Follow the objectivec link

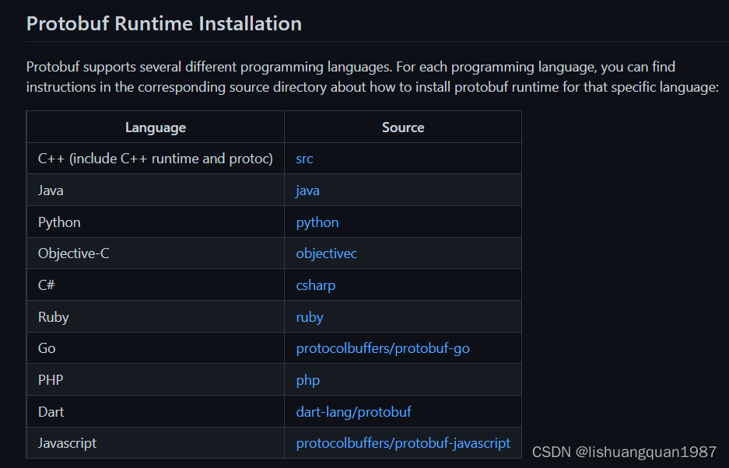coord(326,254)
